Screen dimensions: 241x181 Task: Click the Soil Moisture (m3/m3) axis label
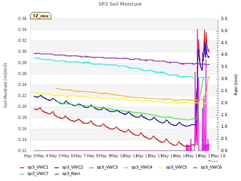(x=5, y=85)
